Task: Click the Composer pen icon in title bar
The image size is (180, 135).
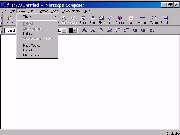Action: 3,5
